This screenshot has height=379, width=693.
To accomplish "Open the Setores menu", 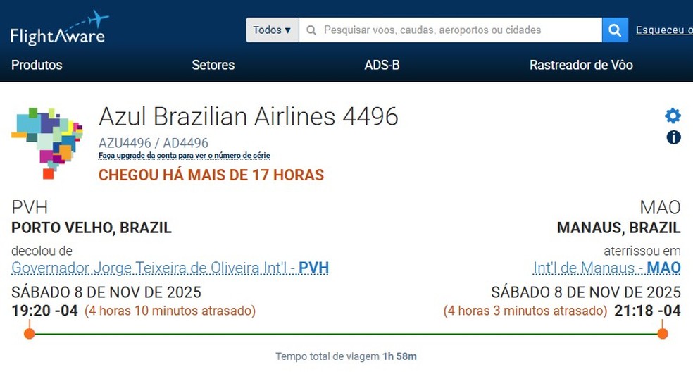I will click(213, 65).
